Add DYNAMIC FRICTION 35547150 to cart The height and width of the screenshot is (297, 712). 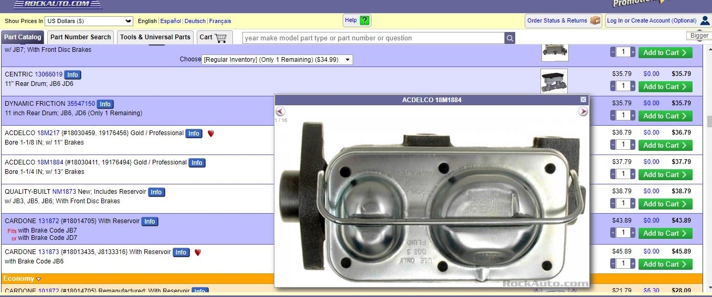(x=665, y=116)
